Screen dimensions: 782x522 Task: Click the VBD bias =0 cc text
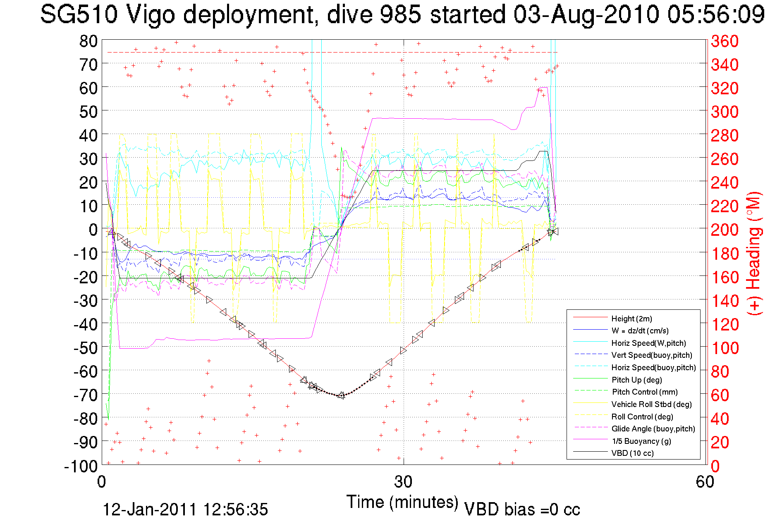pos(522,510)
